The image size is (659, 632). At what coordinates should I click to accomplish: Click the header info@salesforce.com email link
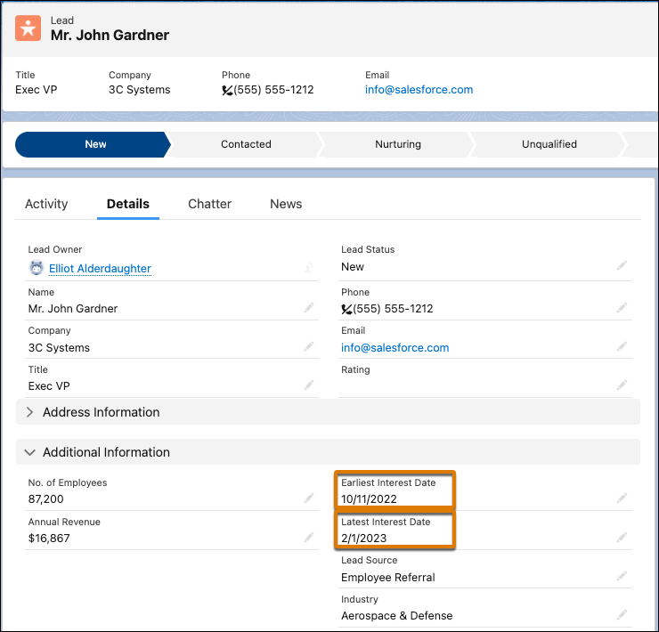419,90
